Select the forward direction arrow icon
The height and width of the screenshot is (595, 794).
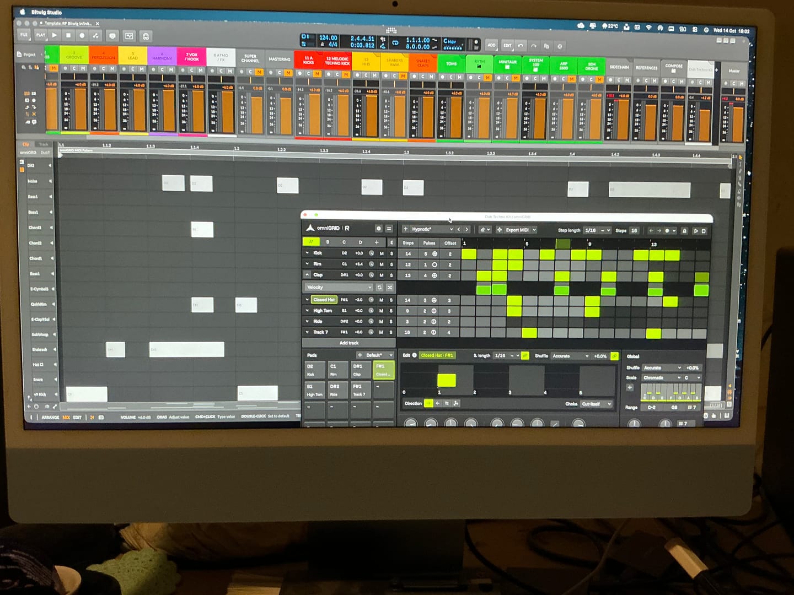428,404
